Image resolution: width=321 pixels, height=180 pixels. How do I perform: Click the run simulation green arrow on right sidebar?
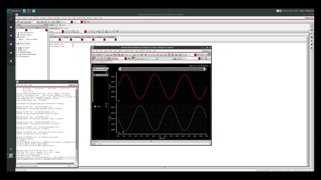tap(311, 41)
